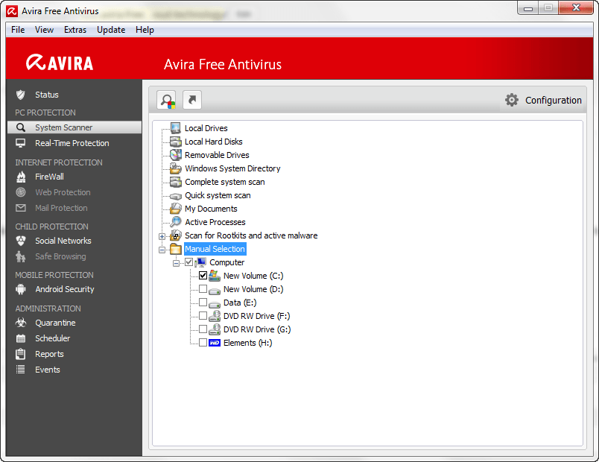Open Scheduler section label
599x462 pixels.
[53, 338]
